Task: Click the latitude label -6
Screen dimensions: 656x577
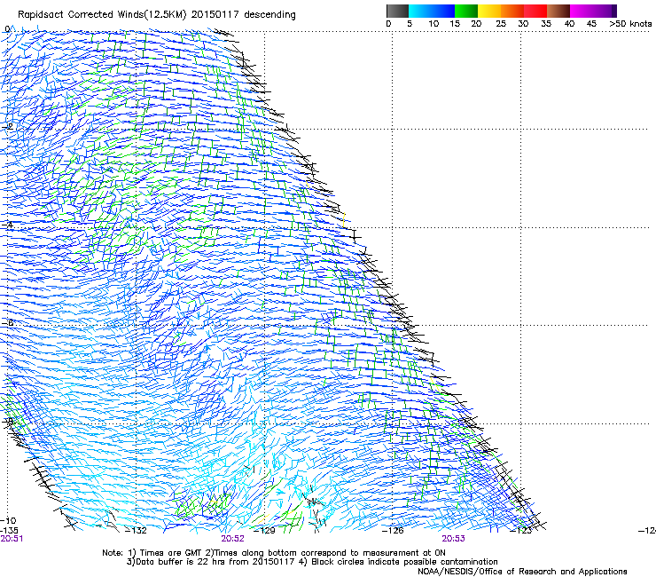Action: (8, 322)
